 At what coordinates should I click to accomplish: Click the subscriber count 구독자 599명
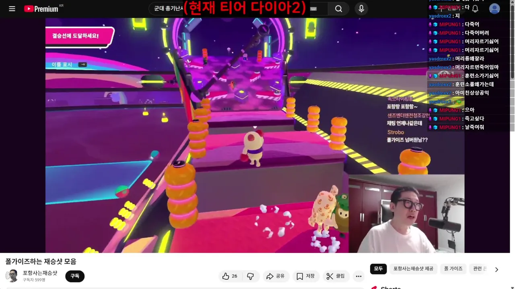click(34, 280)
